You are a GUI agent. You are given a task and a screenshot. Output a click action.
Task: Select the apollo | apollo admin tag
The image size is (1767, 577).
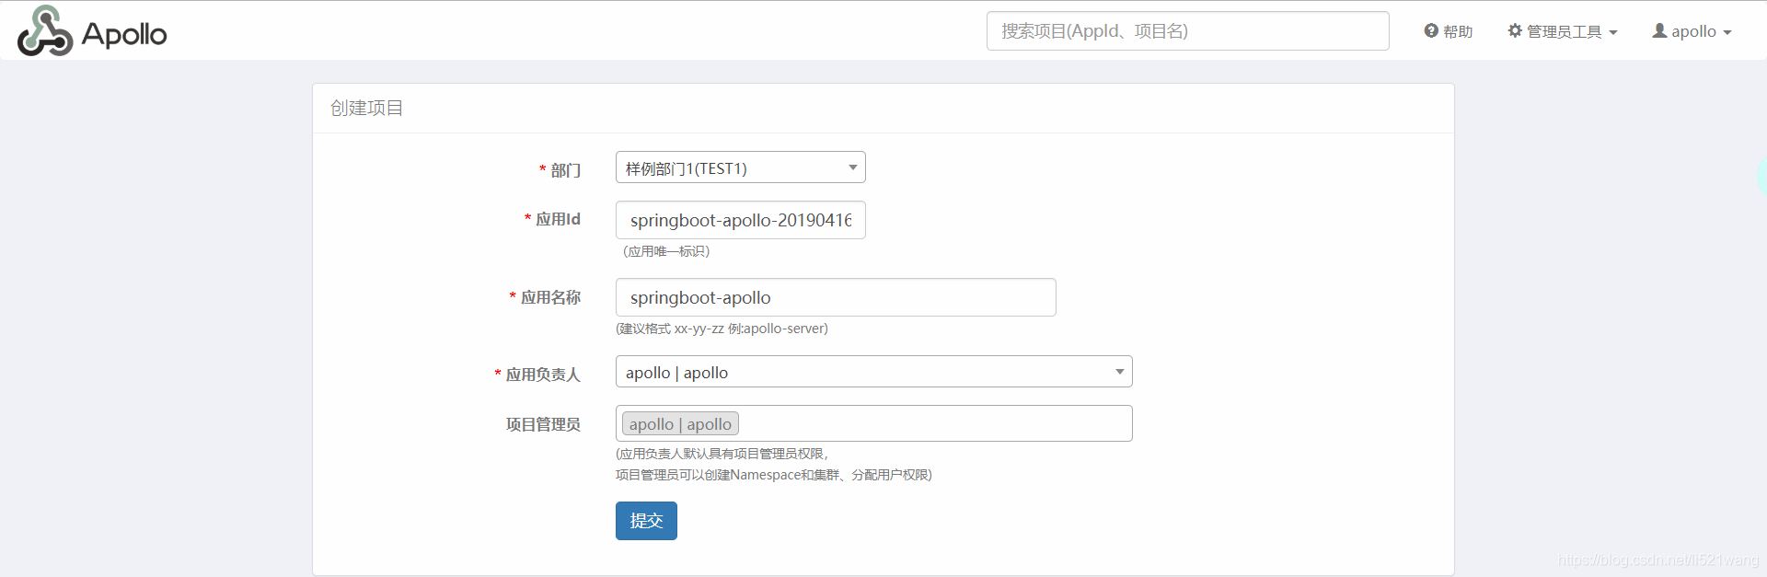click(x=680, y=423)
